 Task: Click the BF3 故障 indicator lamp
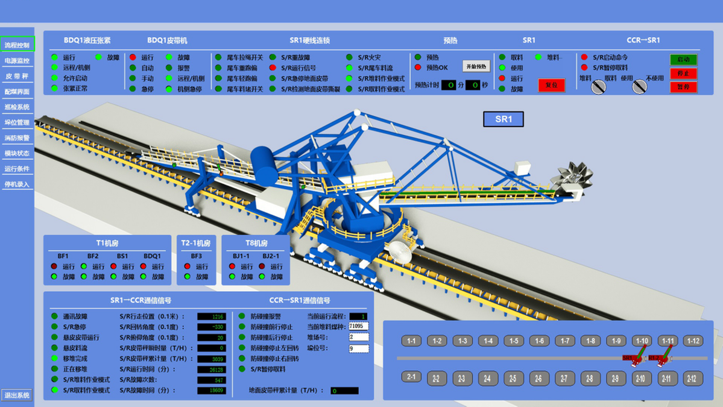point(188,277)
